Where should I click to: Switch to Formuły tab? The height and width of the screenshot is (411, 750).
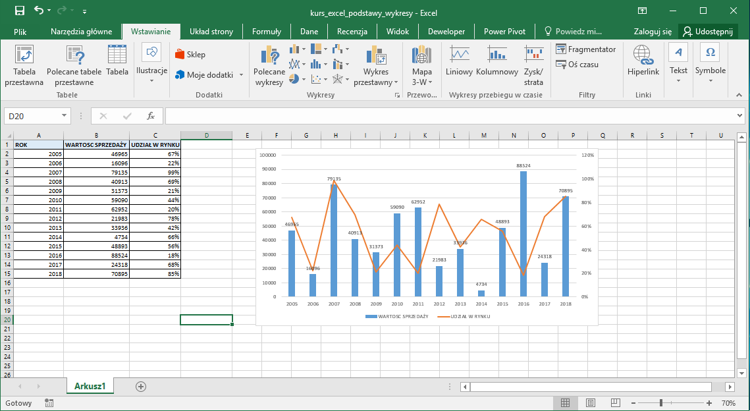pos(267,32)
